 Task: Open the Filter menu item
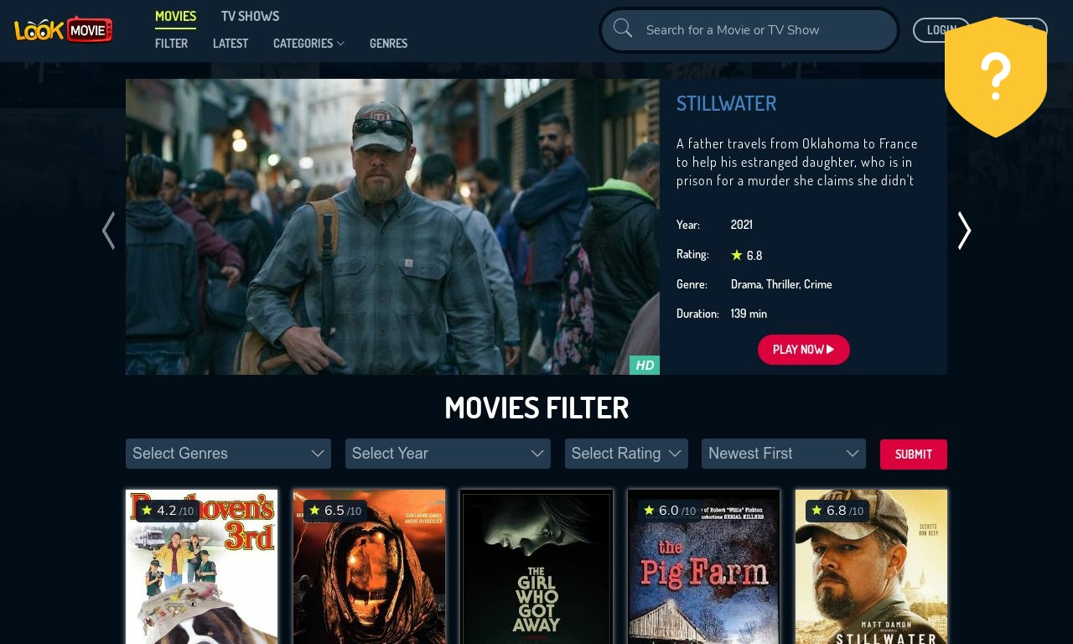click(x=171, y=44)
